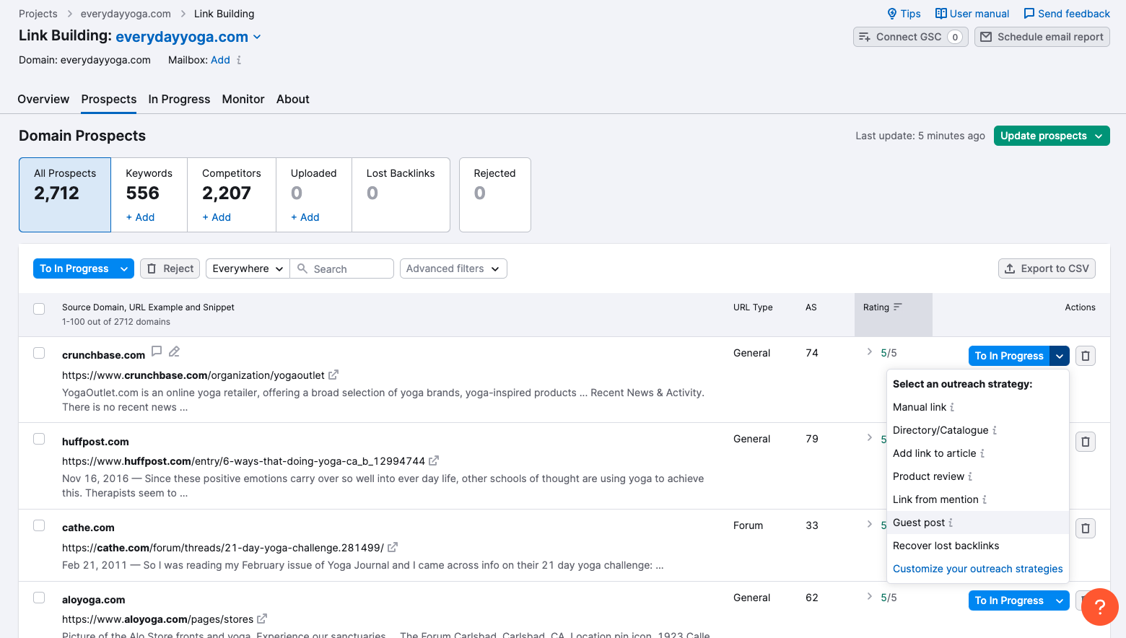
Task: Click Uploaded + Add link
Action: [305, 217]
